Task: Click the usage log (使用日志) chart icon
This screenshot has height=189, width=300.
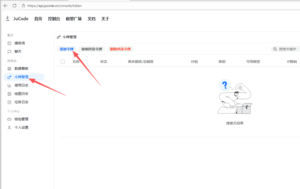Action: [9, 85]
